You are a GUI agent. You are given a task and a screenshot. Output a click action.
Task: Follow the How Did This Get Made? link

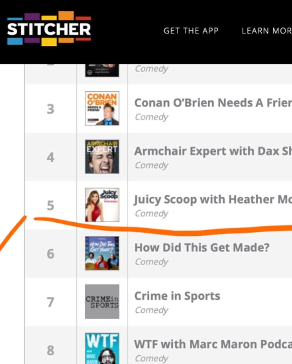202,248
